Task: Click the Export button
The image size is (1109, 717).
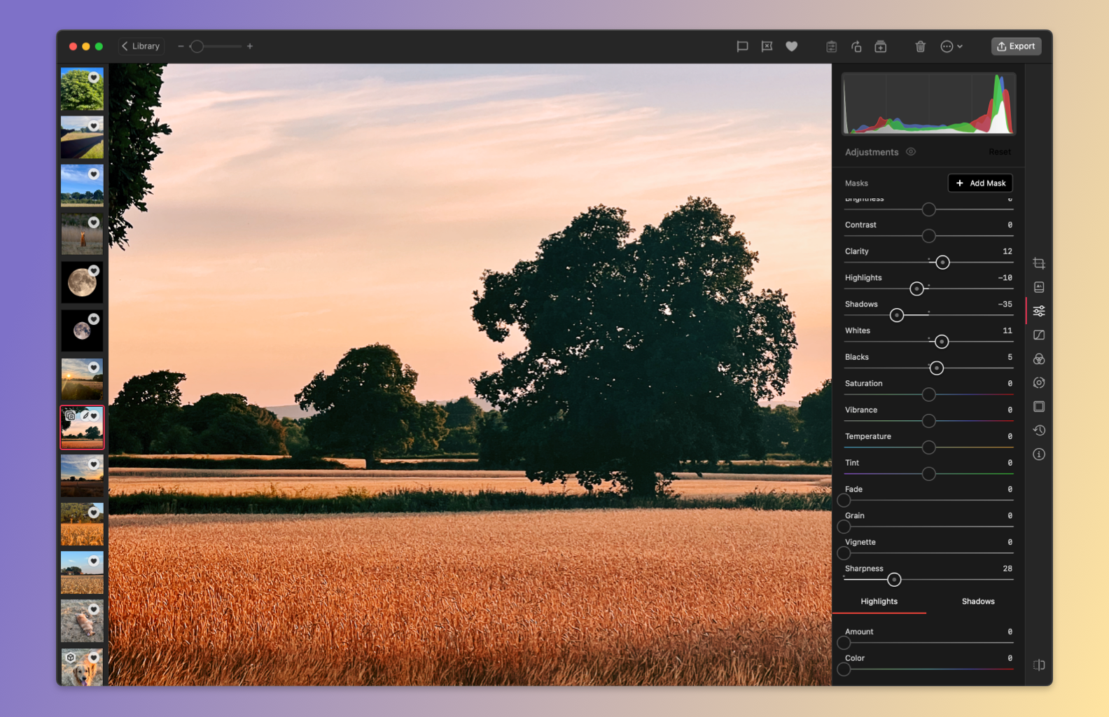Action: pos(1016,46)
